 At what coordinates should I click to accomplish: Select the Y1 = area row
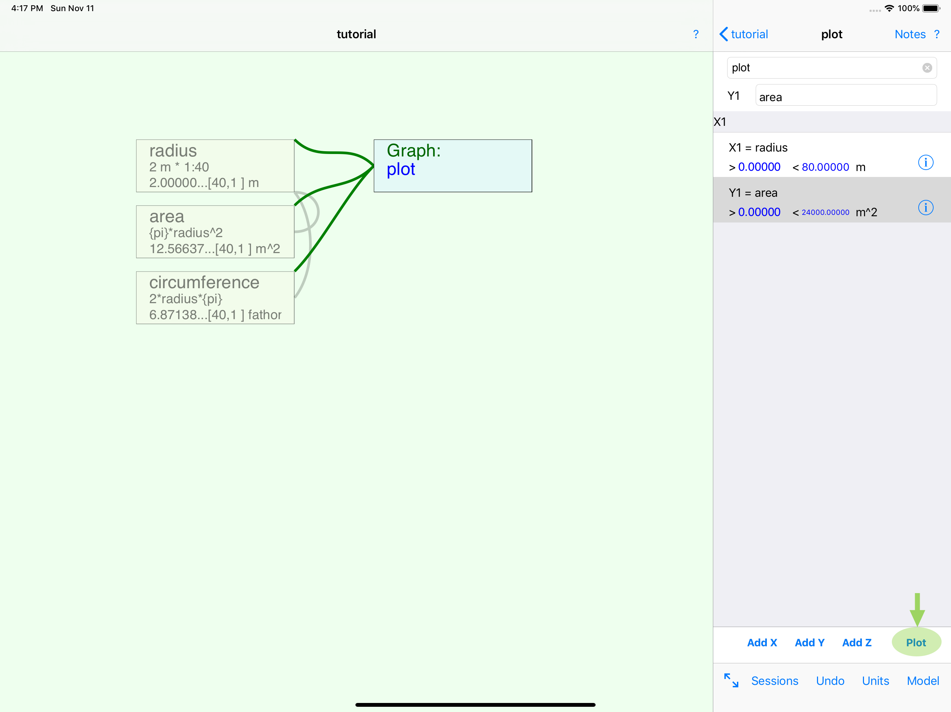tap(832, 200)
